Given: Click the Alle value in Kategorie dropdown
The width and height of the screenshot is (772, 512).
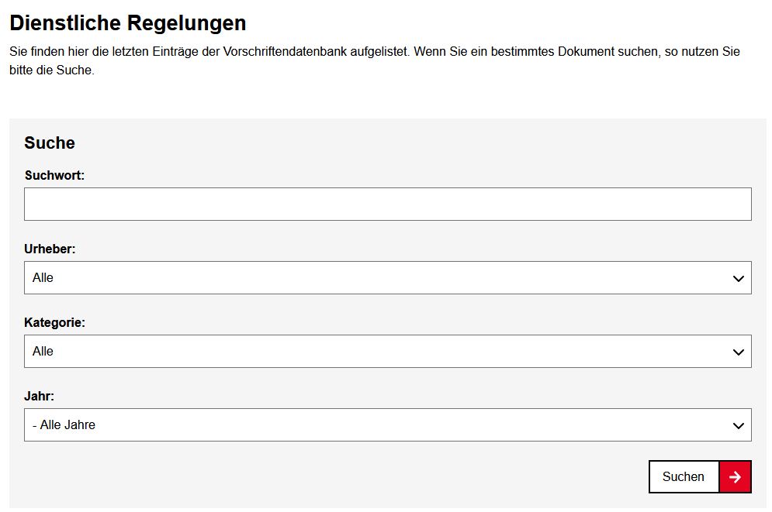Looking at the screenshot, I should pyautogui.click(x=43, y=351).
